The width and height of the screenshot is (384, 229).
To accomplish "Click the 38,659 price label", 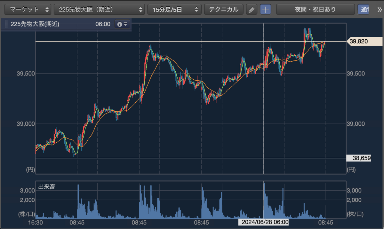I will (359, 158).
